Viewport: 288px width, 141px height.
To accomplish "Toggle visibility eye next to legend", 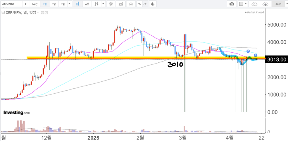I will [x=42, y=13].
